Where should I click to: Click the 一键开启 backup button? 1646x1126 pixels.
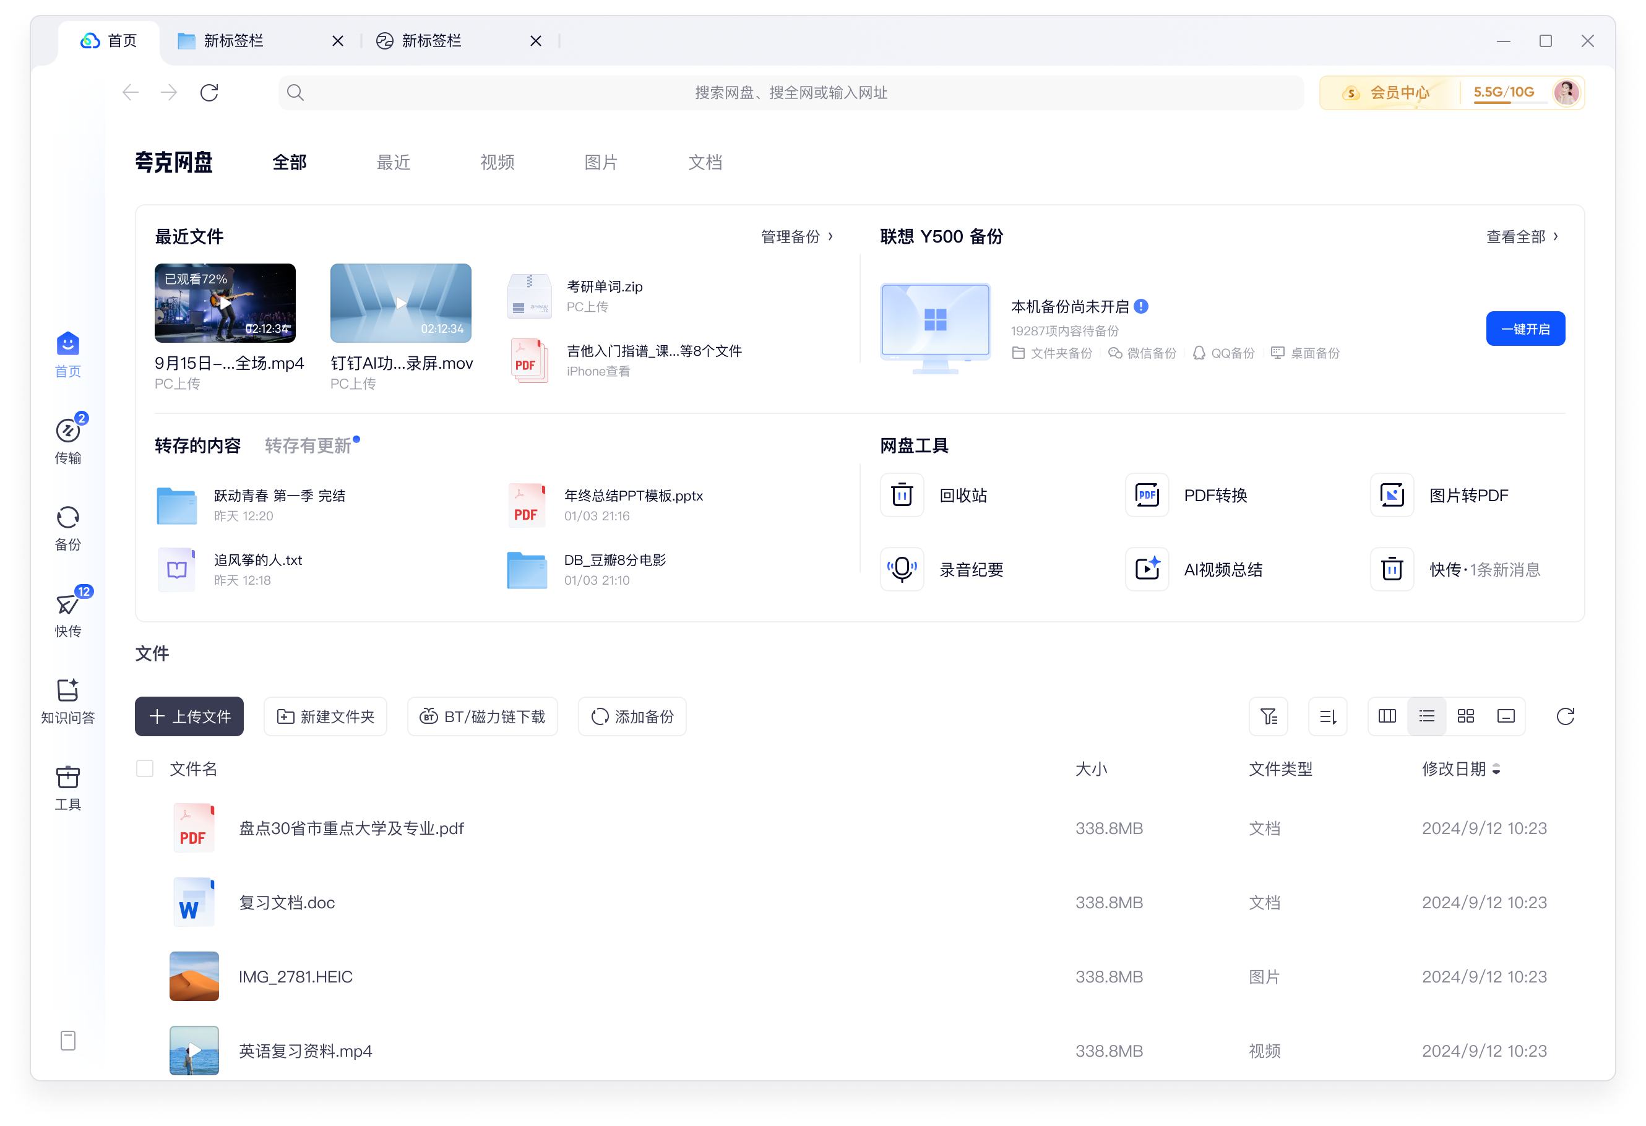pos(1525,329)
